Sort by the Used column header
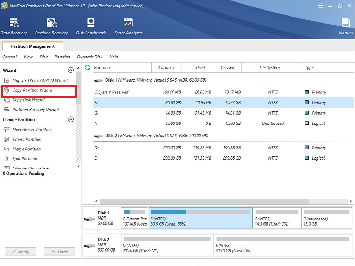355x266 pixels. coord(197,67)
